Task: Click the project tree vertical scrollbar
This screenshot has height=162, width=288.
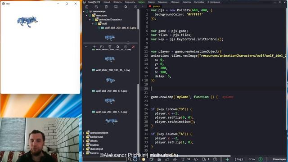Action: click(138, 19)
